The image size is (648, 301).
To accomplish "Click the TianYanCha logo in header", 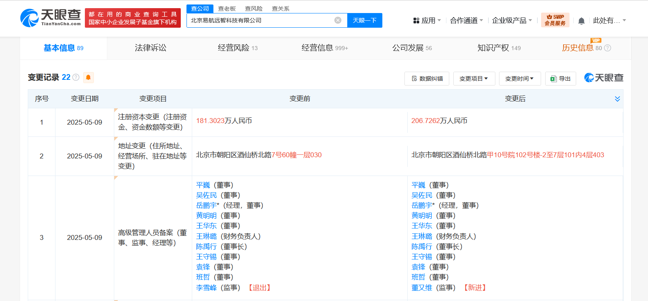I will click(51, 18).
